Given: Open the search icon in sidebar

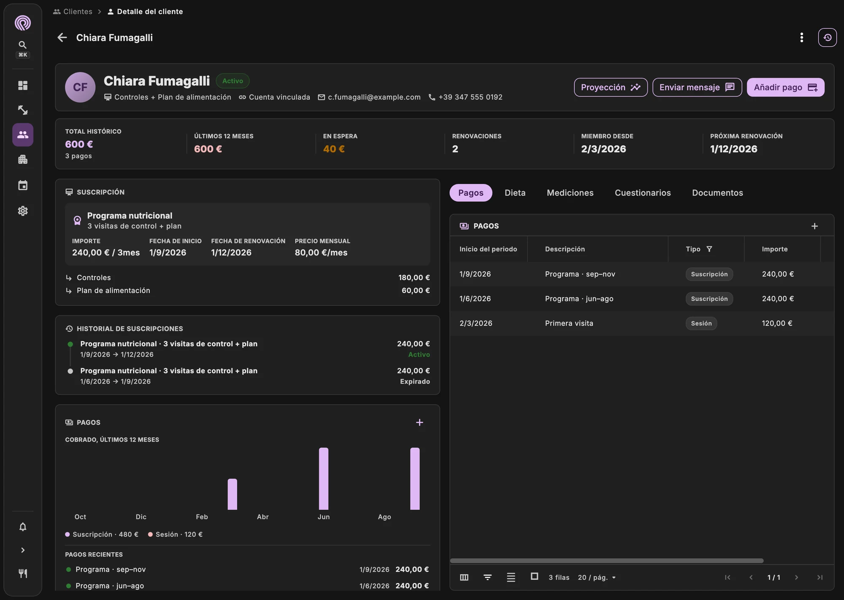Looking at the screenshot, I should pos(23,45).
